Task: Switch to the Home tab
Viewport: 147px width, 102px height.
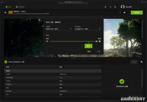Action: pyautogui.click(x=9, y=7)
